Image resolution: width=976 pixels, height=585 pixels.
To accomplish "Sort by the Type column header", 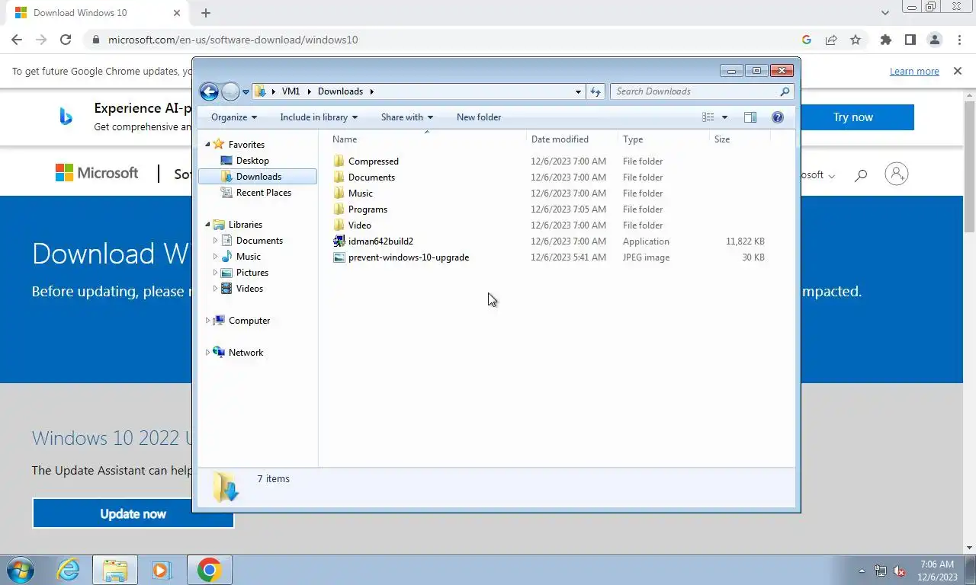I will [x=663, y=139].
